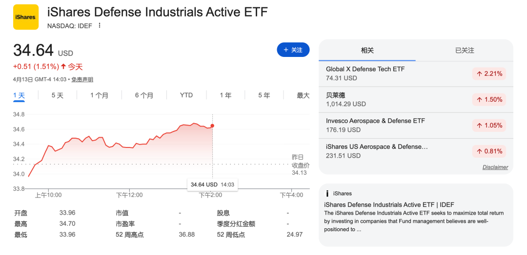527x255 pixels.
Task: Click the yellow iShares logo icon
Action: (x=25, y=17)
